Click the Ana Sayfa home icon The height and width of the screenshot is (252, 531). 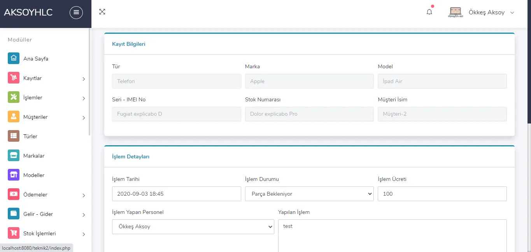pos(14,59)
